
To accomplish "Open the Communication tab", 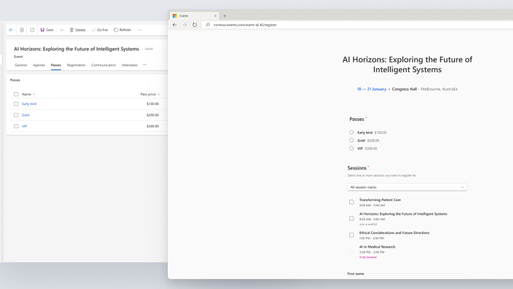I will (x=103, y=65).
